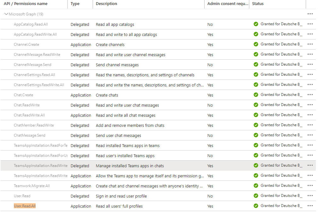Viewport: 324px width, 213px height.
Task: Open ellipsis menu for ChannelSettings.Read.All
Action: pos(310,74)
